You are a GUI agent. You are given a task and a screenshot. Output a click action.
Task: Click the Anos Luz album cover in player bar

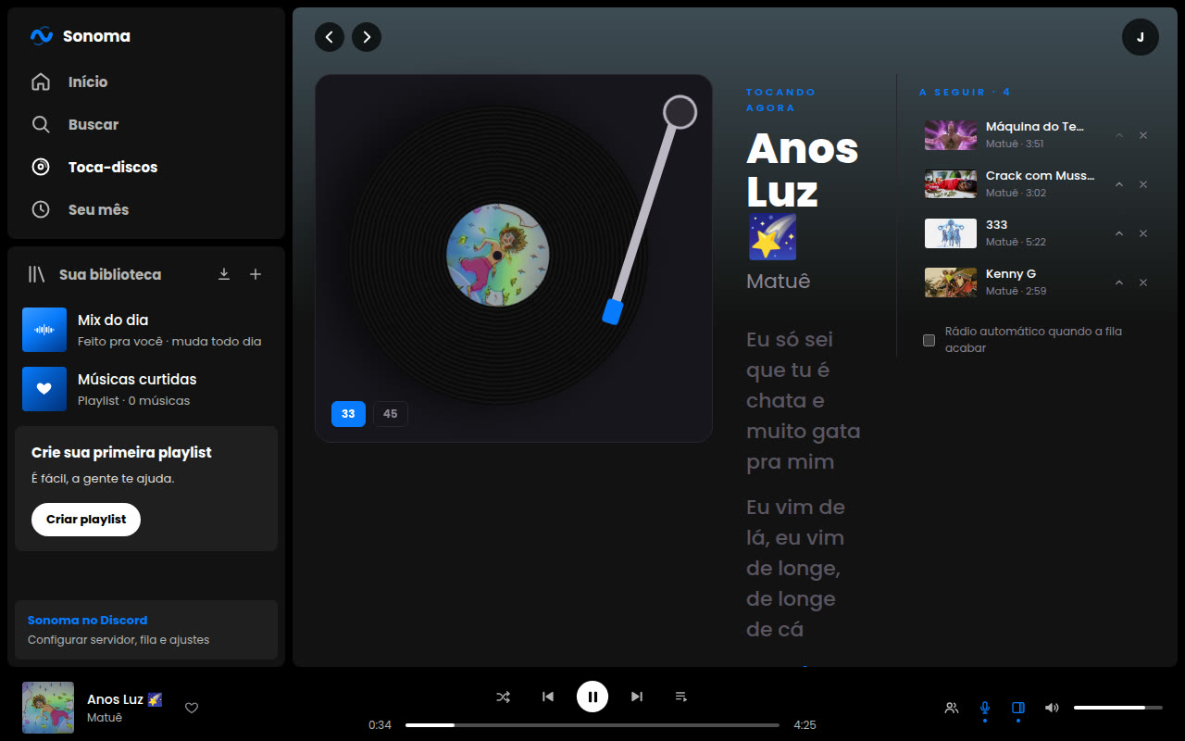[x=48, y=708]
